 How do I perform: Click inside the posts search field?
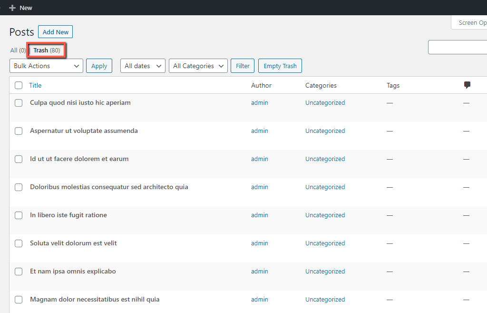coord(458,47)
